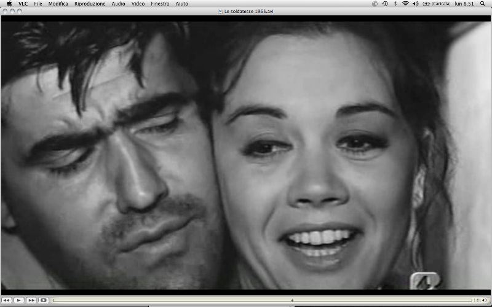
Task: Click the document icon in the title bar
Action: 220,11
